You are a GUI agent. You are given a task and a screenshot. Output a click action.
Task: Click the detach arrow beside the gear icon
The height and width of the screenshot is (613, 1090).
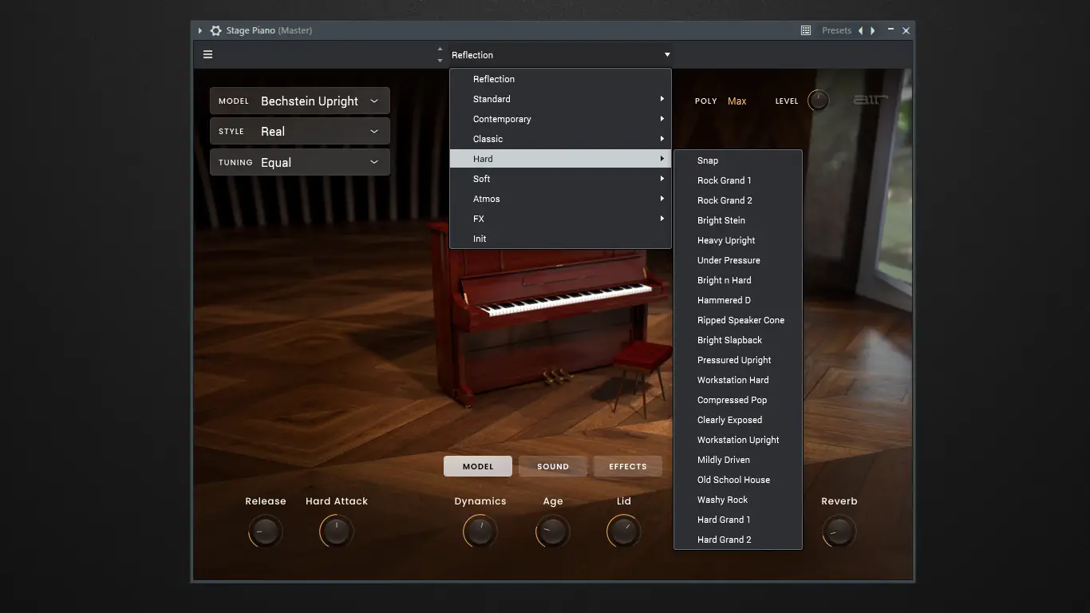tap(199, 30)
